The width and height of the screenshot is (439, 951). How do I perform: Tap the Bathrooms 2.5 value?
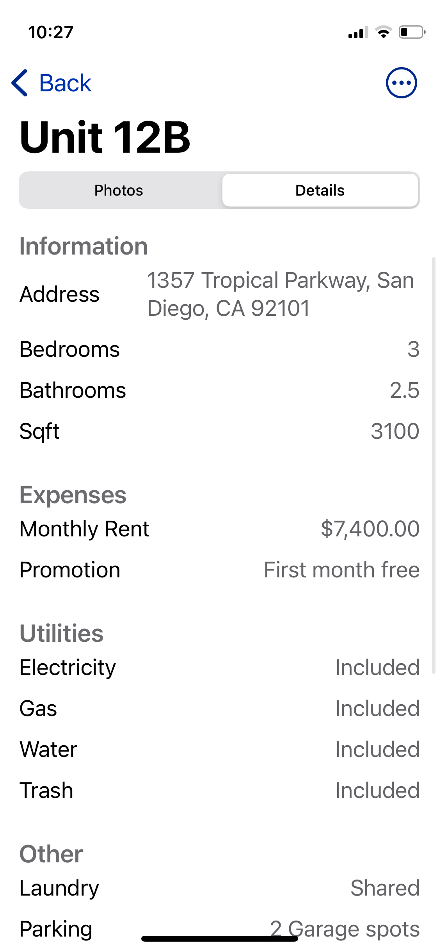[x=404, y=390]
